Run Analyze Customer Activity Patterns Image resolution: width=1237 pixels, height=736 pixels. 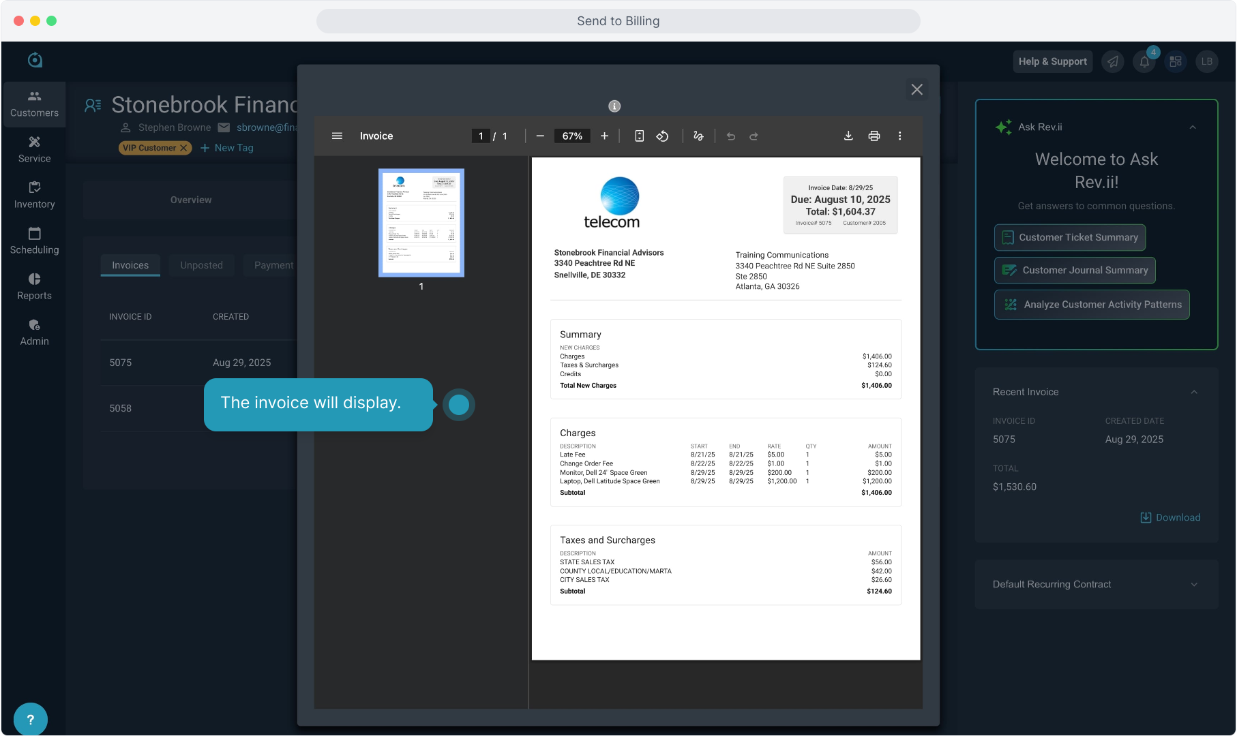pos(1092,305)
